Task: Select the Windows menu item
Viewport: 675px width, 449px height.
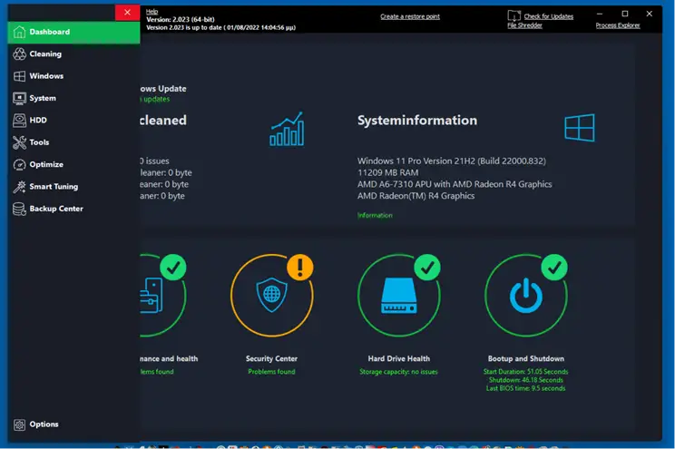Action: [x=74, y=76]
